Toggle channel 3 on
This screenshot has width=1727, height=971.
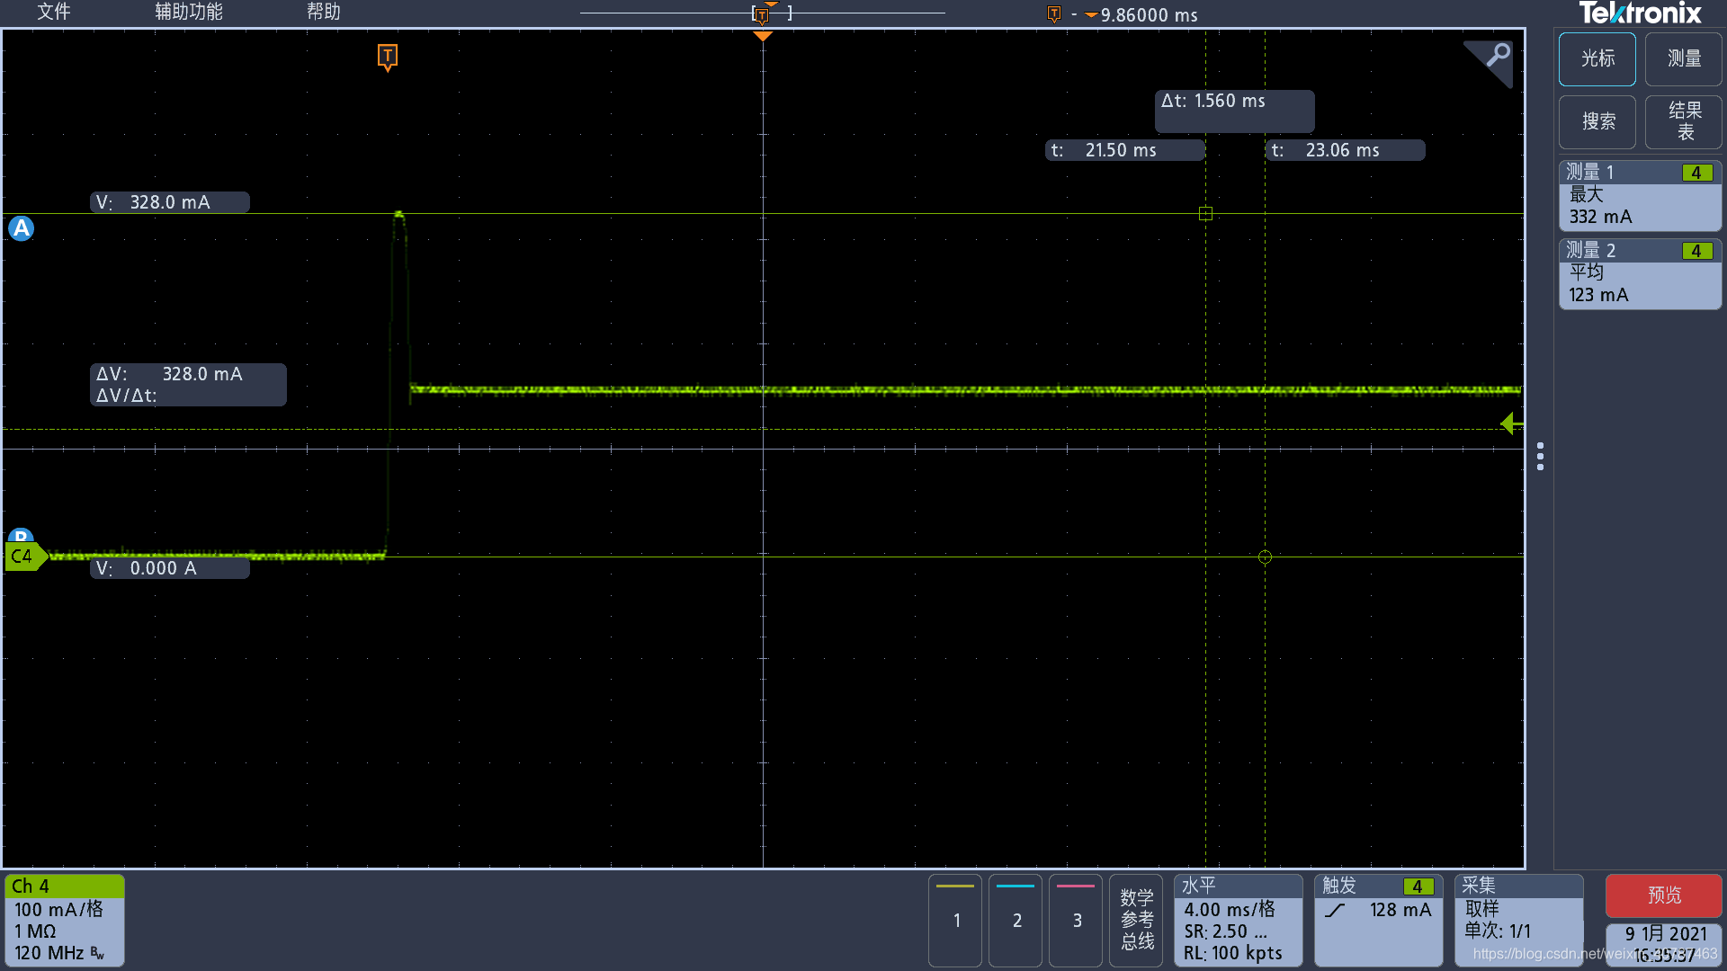(x=1076, y=919)
